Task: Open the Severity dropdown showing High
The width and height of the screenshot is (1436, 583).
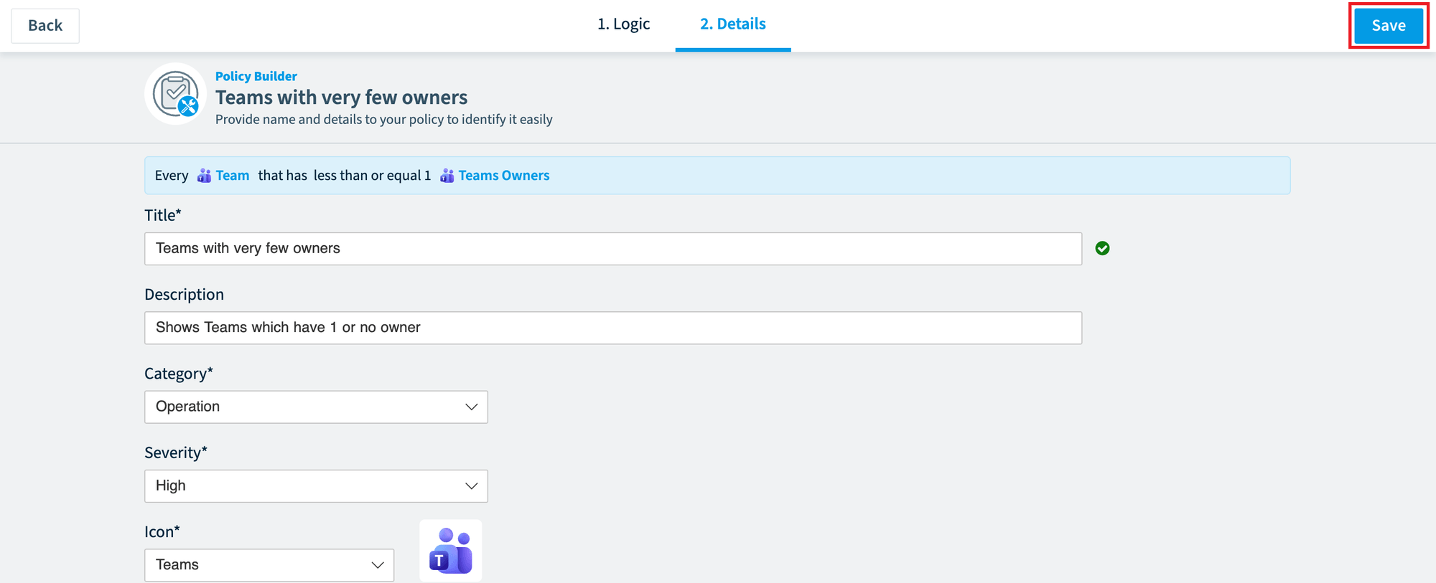Action: click(316, 486)
